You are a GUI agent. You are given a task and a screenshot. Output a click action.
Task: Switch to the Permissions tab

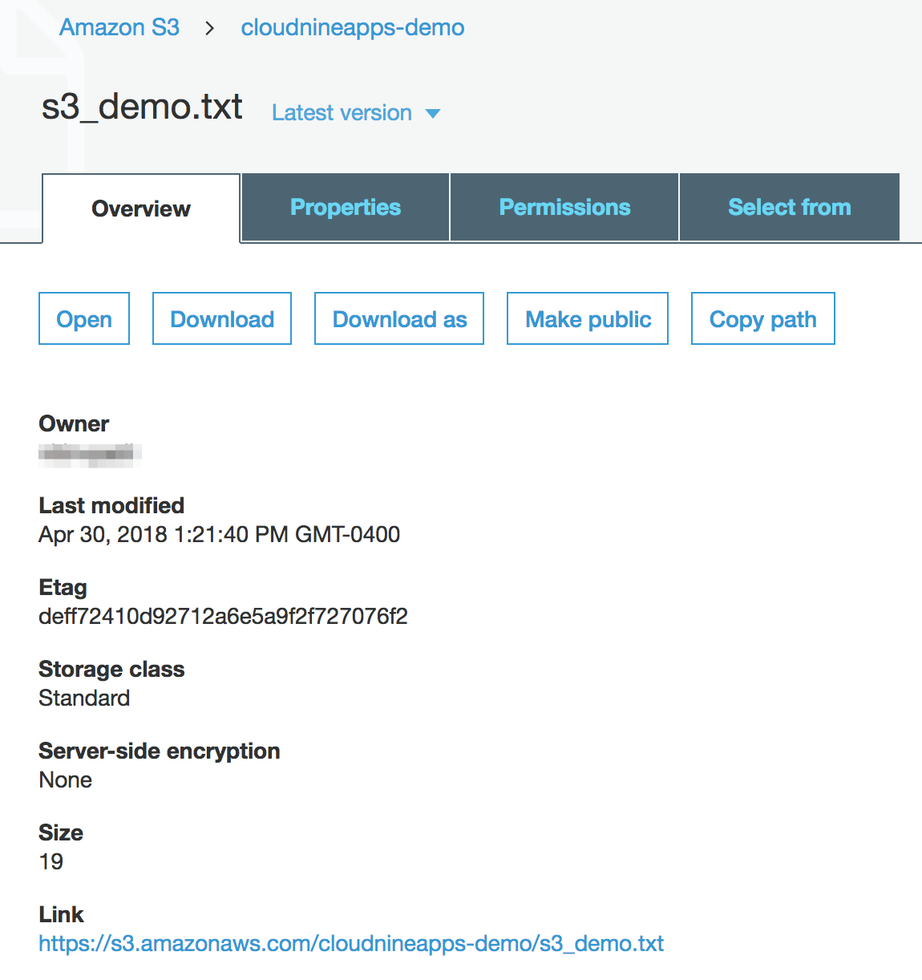coord(564,207)
